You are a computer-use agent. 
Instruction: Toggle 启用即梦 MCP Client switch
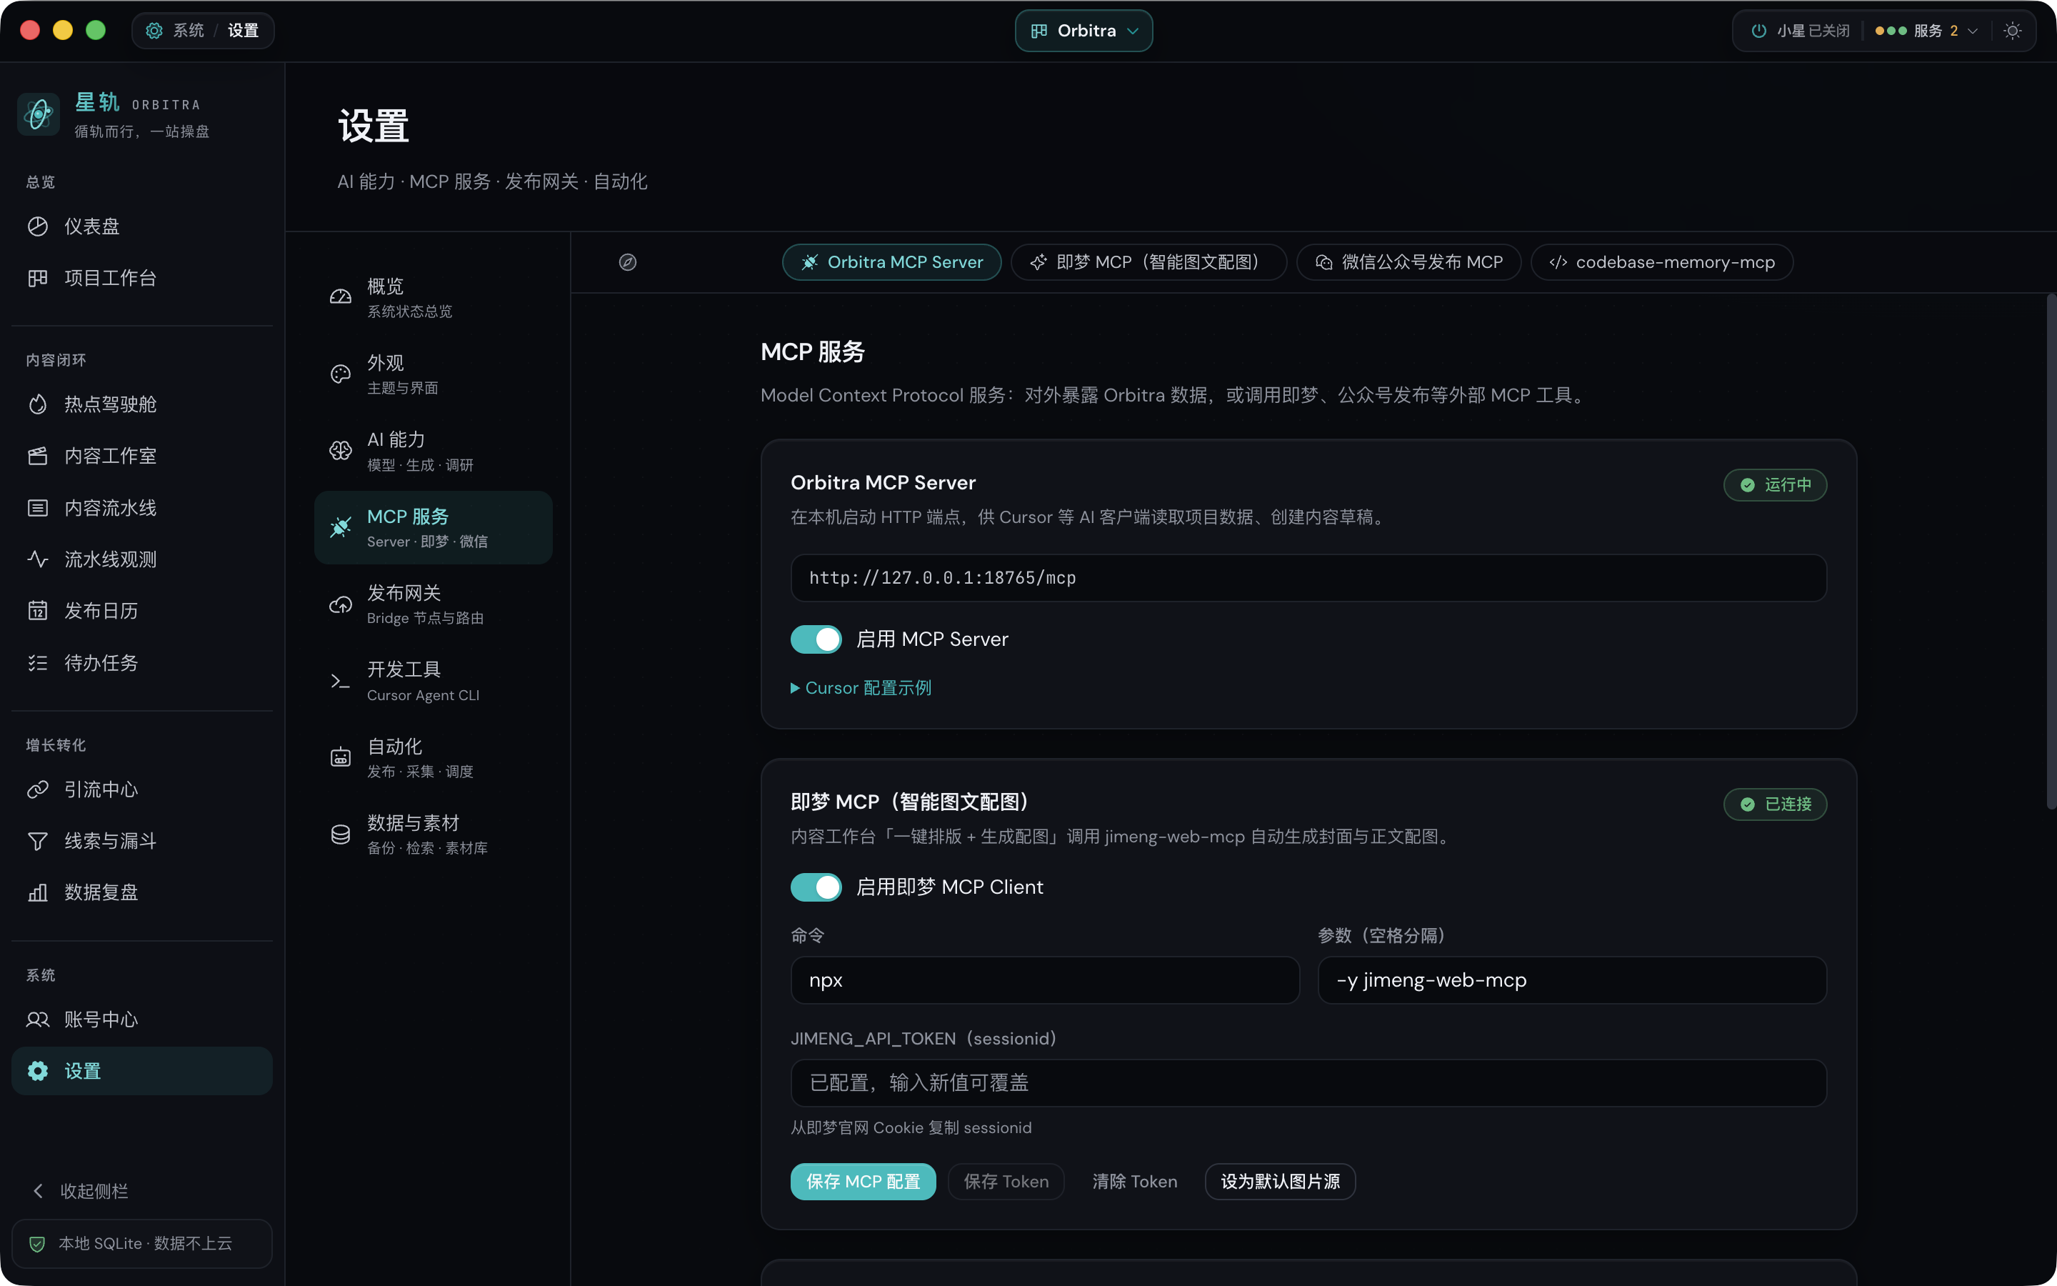[816, 887]
